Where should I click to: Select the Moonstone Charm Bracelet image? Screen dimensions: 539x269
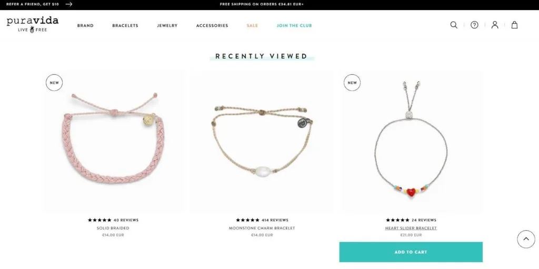[x=262, y=141]
